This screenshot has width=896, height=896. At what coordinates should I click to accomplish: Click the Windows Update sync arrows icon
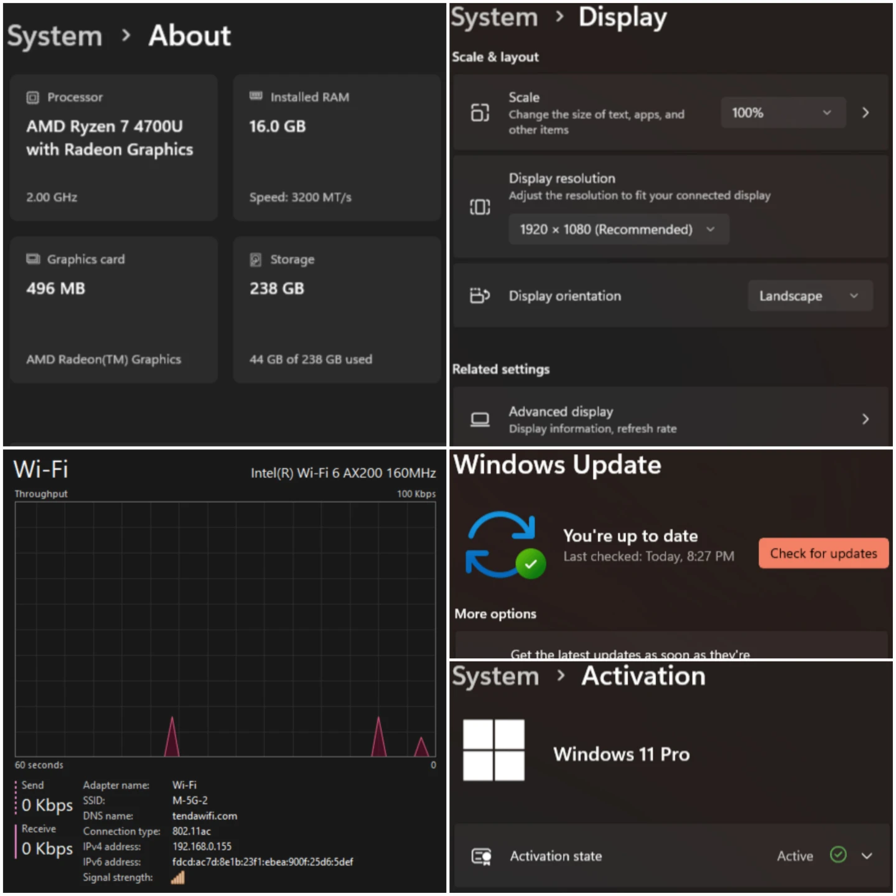pyautogui.click(x=505, y=545)
